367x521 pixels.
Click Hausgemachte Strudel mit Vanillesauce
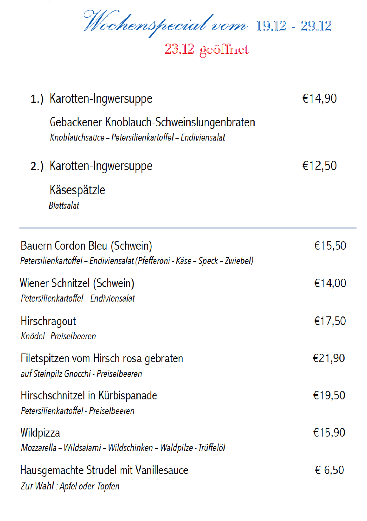coord(104,470)
